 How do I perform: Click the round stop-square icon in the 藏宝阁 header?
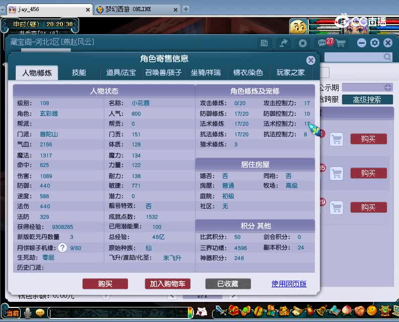[303, 43]
